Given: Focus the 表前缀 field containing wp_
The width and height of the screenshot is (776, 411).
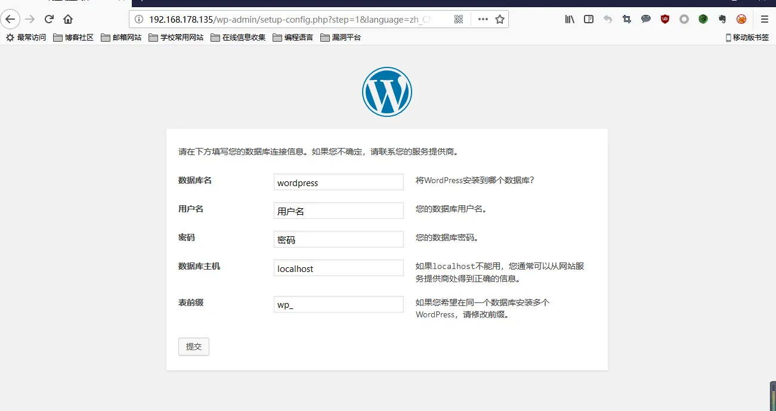Looking at the screenshot, I should pos(339,304).
